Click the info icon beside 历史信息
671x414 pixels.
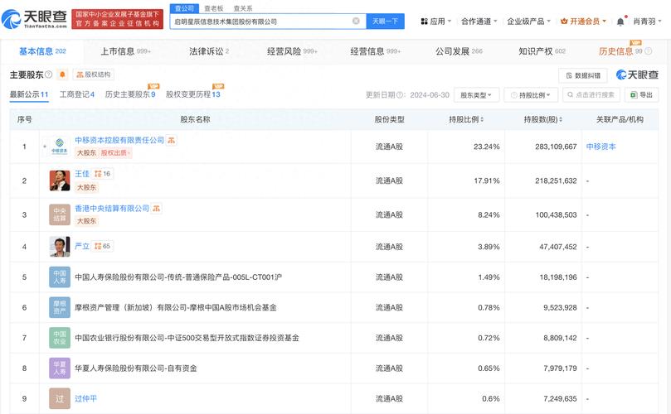point(649,51)
